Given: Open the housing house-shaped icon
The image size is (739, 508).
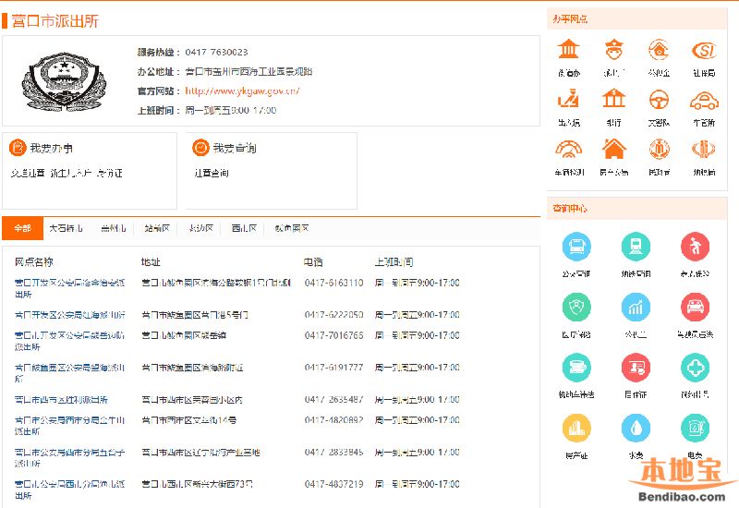Looking at the screenshot, I should tap(614, 149).
